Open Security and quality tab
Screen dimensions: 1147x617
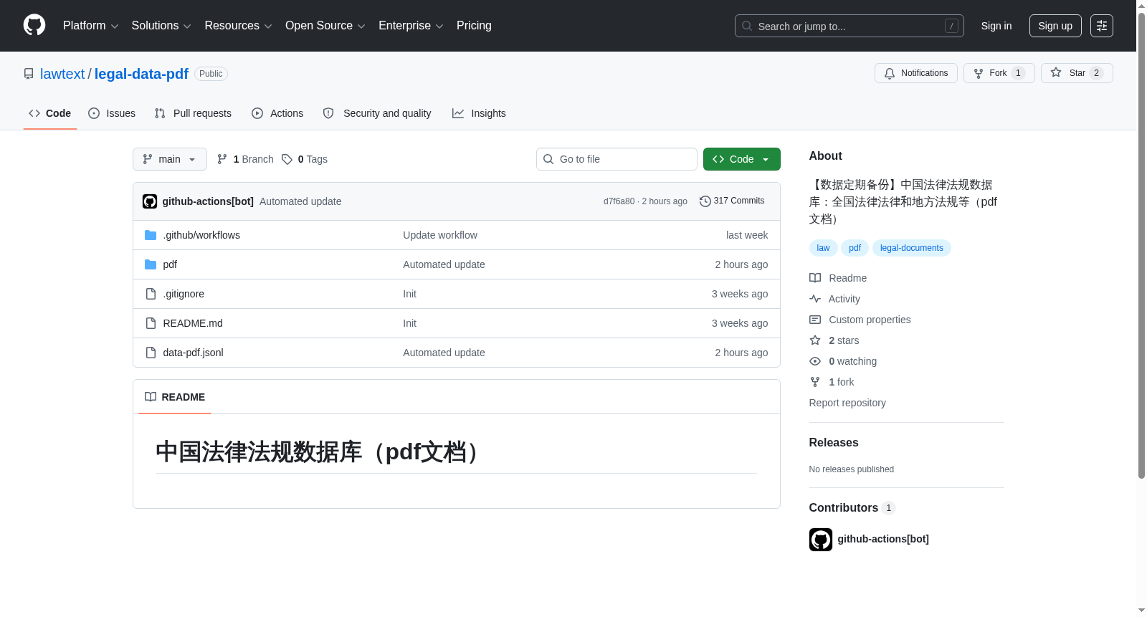[377, 113]
